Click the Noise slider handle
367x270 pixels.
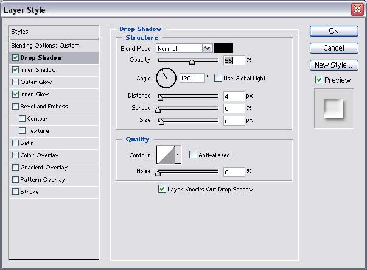[158, 173]
